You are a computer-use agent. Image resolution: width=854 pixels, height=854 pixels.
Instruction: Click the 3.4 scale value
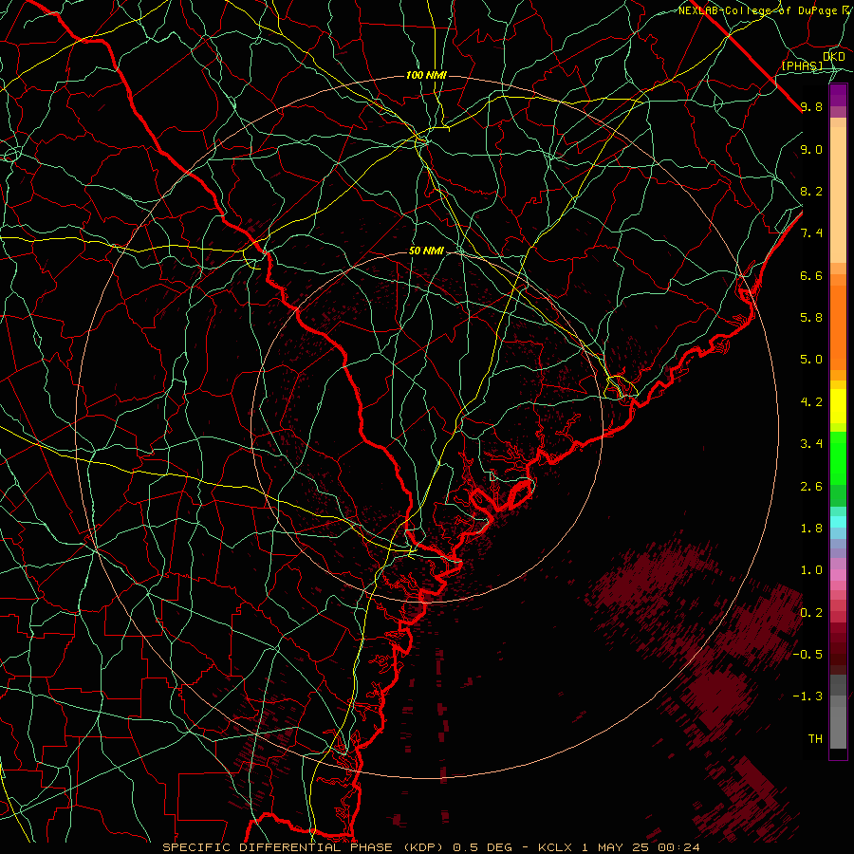point(811,444)
